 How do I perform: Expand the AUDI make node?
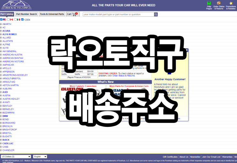click(1, 92)
